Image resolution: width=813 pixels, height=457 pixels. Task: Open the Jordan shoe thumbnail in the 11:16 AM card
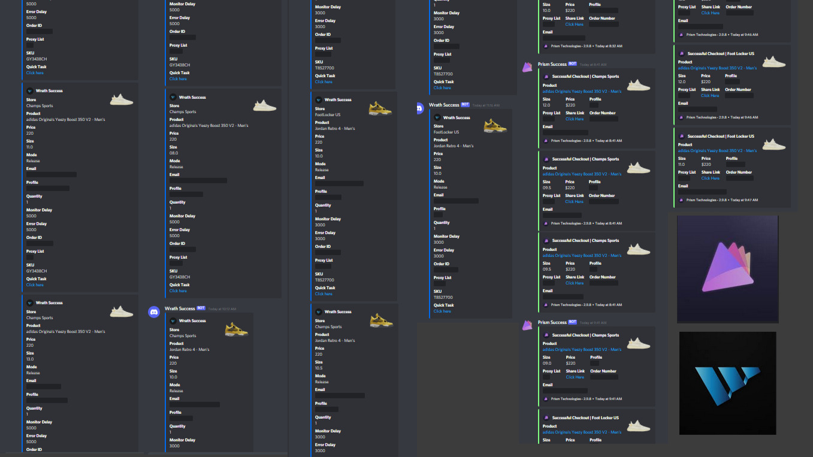click(495, 126)
